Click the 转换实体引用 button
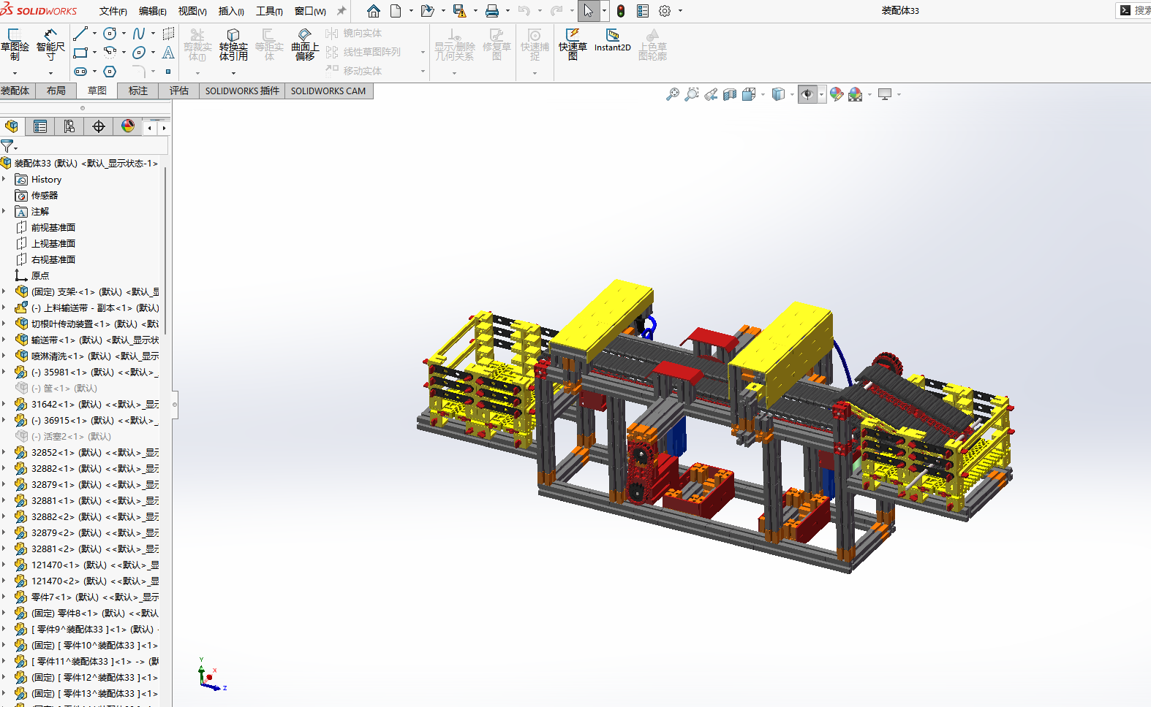This screenshot has width=1151, height=707. [x=233, y=45]
